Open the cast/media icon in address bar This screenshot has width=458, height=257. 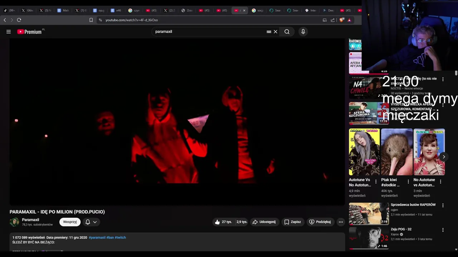(x=325, y=20)
